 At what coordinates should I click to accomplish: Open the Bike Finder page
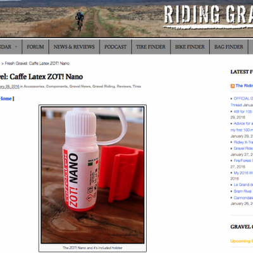190,47
